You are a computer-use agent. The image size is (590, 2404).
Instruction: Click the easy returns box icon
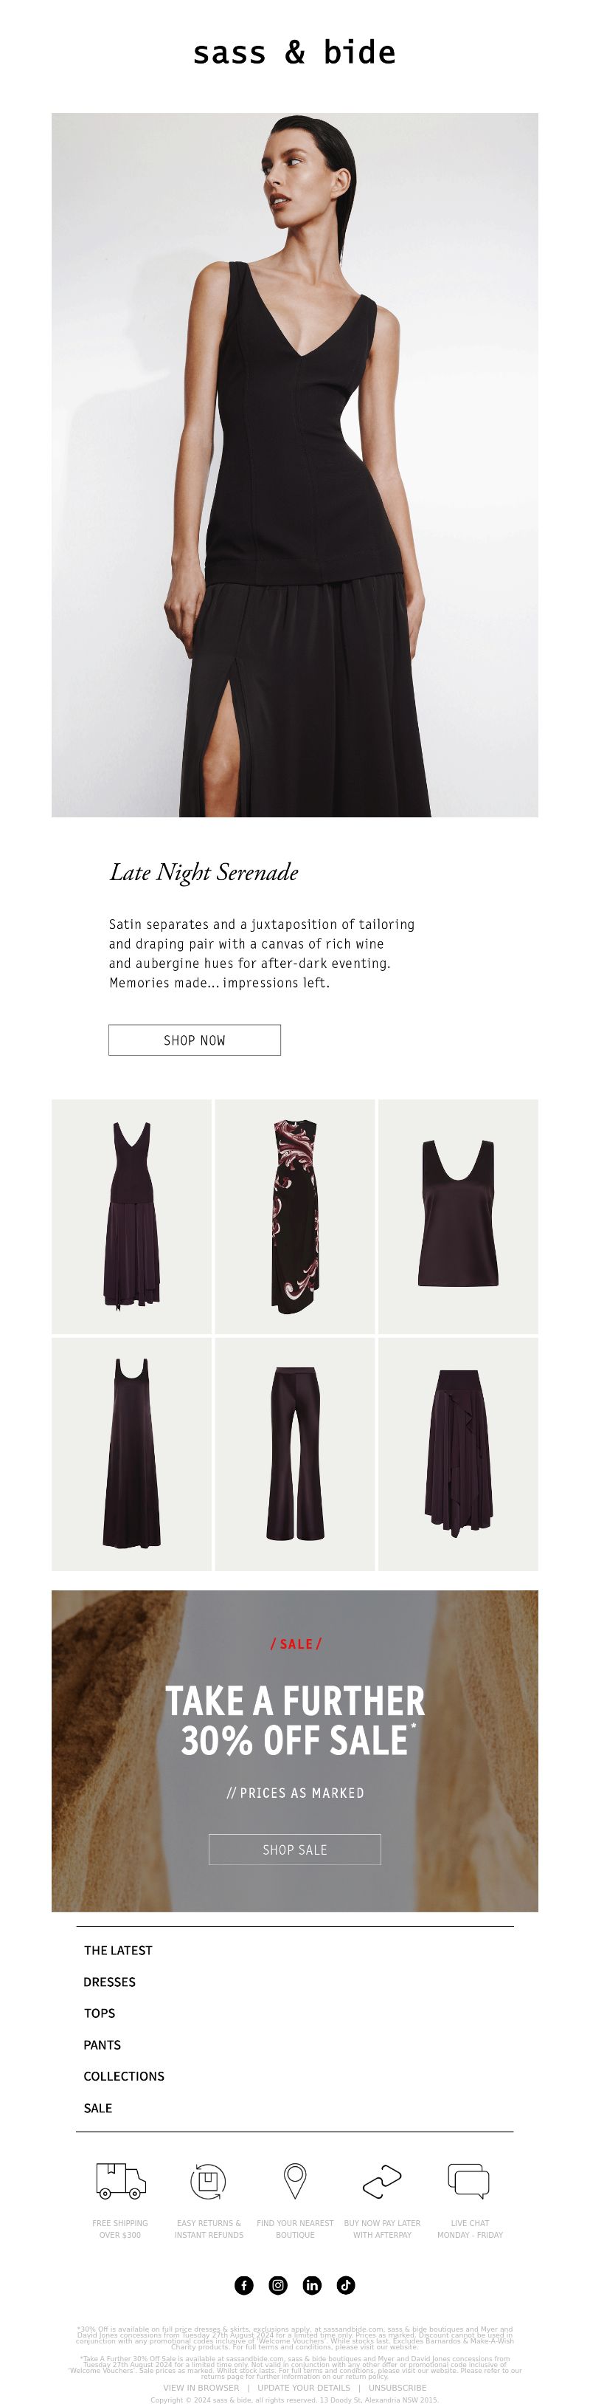click(208, 2181)
